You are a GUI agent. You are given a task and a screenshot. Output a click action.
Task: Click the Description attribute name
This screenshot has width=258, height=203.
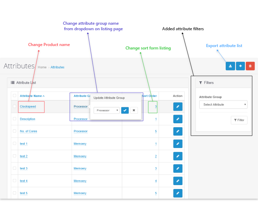click(x=28, y=119)
